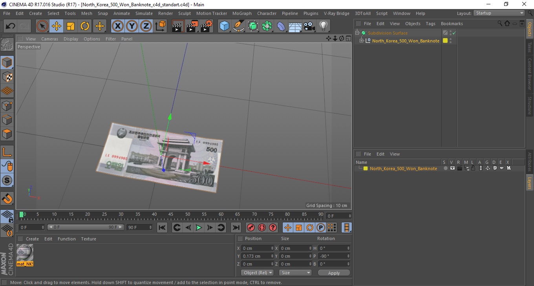Open the Array modeling objects icon

(267, 26)
